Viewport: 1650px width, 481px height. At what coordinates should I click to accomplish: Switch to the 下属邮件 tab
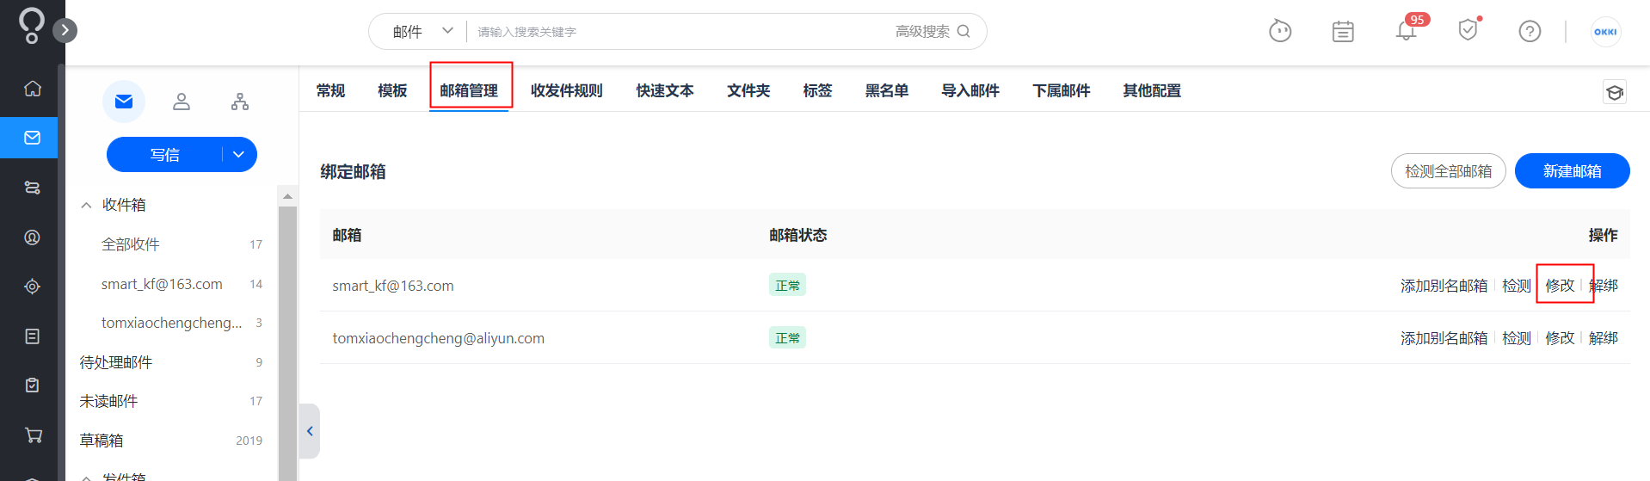tap(1062, 90)
